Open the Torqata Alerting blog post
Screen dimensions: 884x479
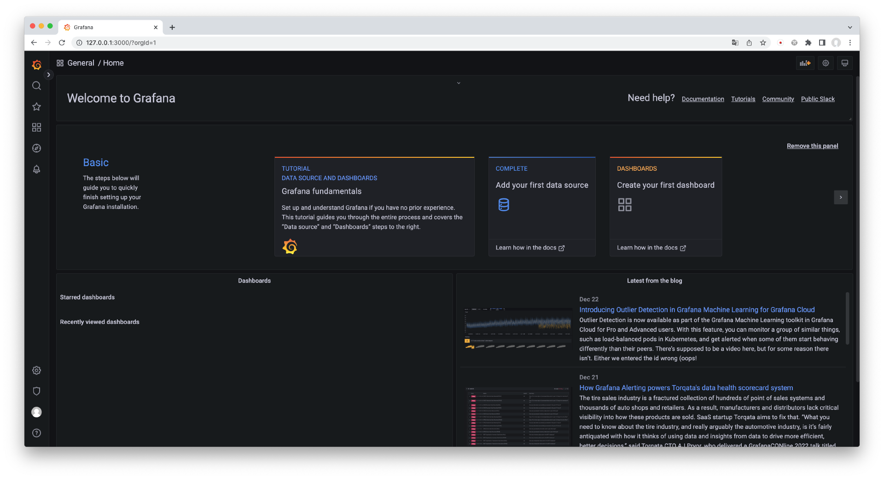click(686, 388)
